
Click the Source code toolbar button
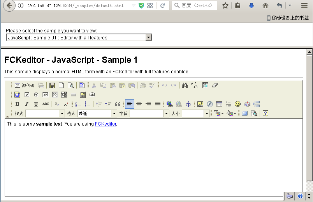click(x=25, y=85)
